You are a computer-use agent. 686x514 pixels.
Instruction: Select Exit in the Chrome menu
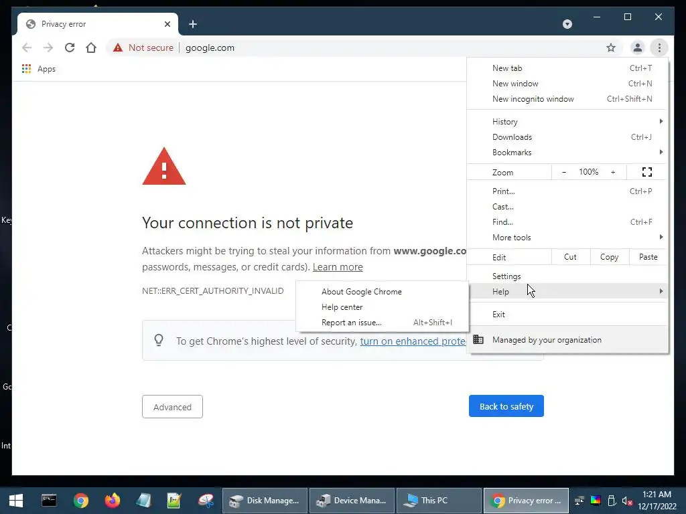pos(567,315)
